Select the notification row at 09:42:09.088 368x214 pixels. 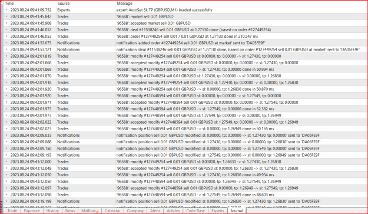(x=185, y=142)
